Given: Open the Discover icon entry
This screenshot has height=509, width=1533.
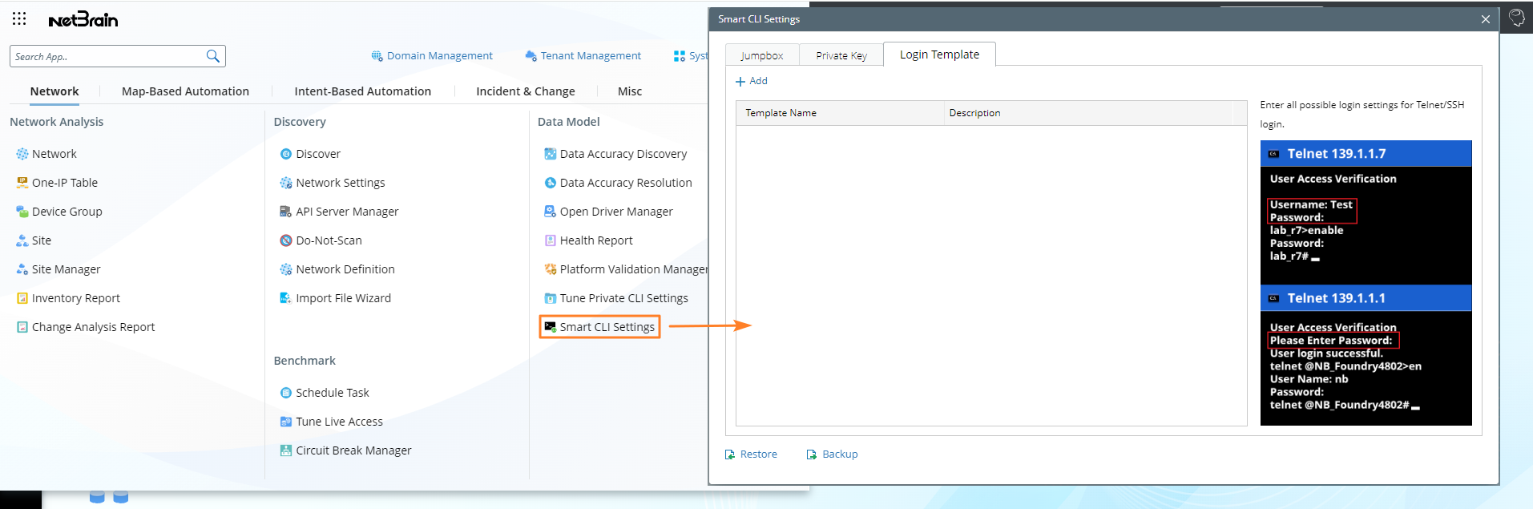Looking at the screenshot, I should click(285, 154).
